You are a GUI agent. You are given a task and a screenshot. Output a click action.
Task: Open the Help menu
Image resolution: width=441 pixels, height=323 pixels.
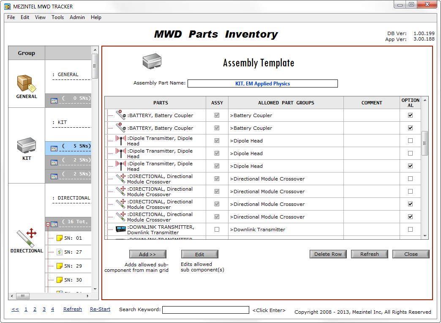pos(96,17)
